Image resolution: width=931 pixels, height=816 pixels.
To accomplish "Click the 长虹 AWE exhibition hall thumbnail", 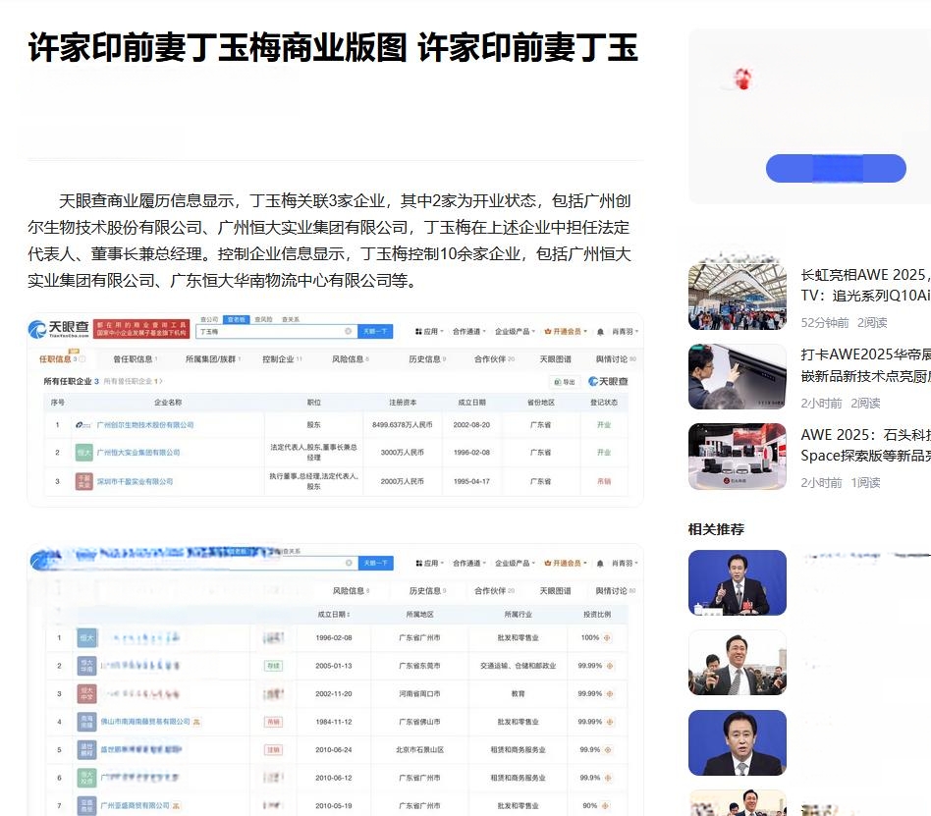I will pos(738,295).
